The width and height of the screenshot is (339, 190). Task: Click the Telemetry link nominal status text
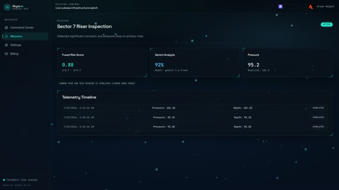[22, 180]
